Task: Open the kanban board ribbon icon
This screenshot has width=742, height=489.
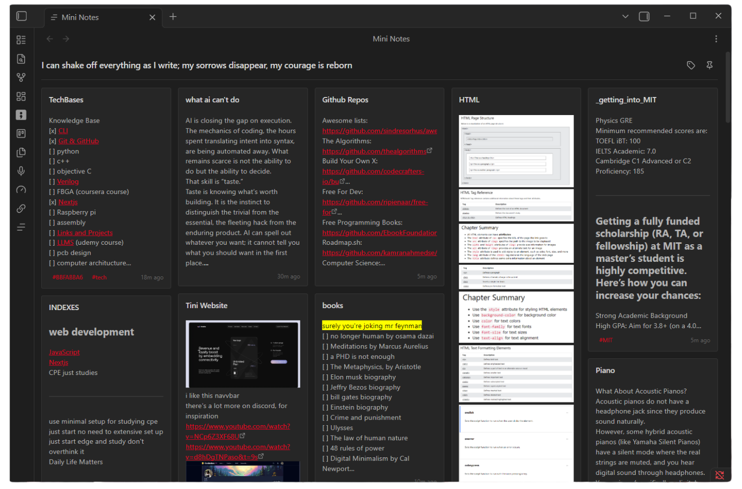Action: [x=21, y=134]
